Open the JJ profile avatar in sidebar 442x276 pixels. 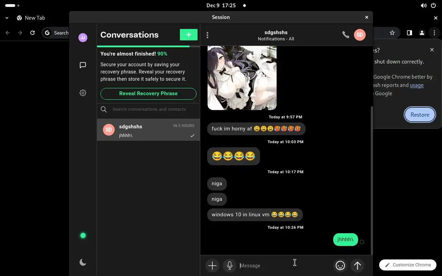point(83,38)
